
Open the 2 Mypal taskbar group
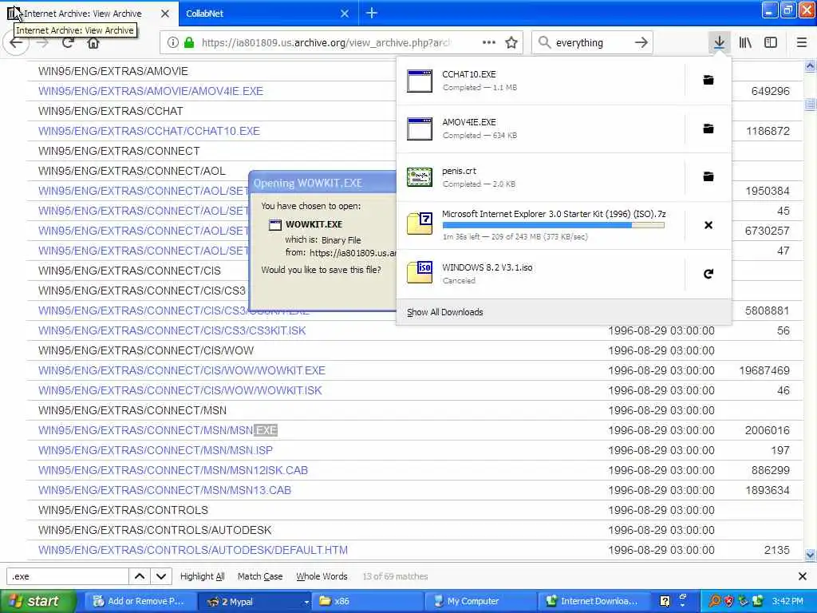click(255, 601)
